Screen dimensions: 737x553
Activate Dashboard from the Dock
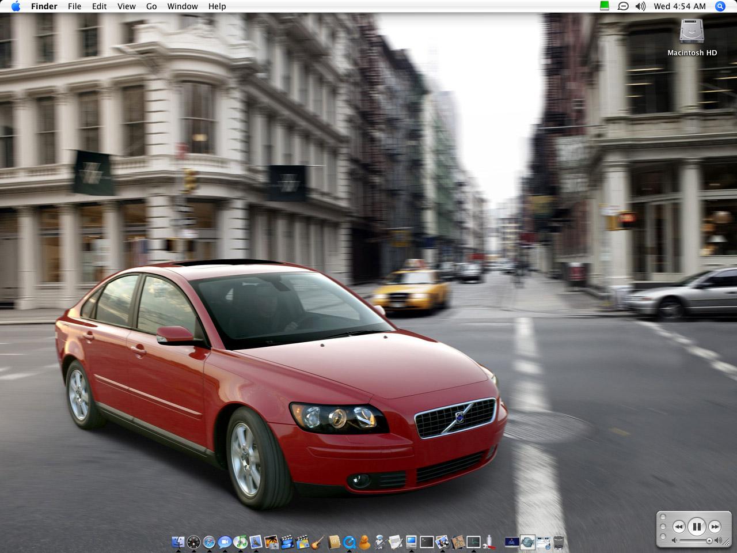coord(193,542)
